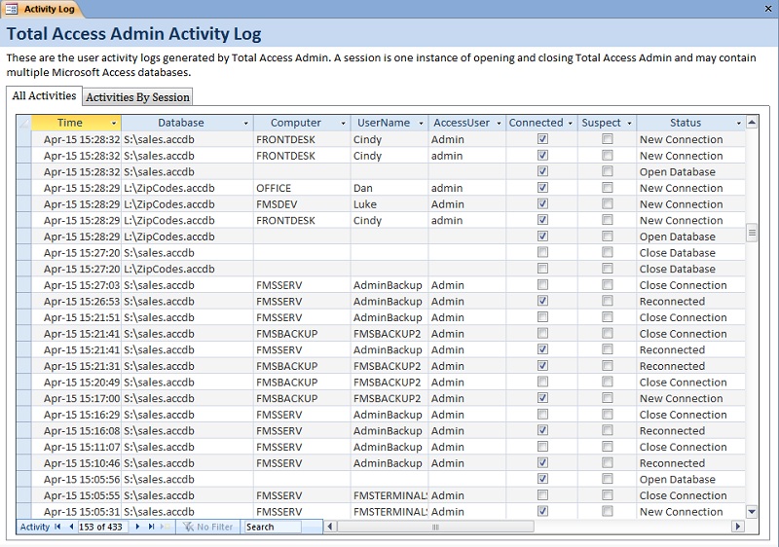Click the Time column header
Image resolution: width=779 pixels, height=547 pixels.
[x=76, y=123]
